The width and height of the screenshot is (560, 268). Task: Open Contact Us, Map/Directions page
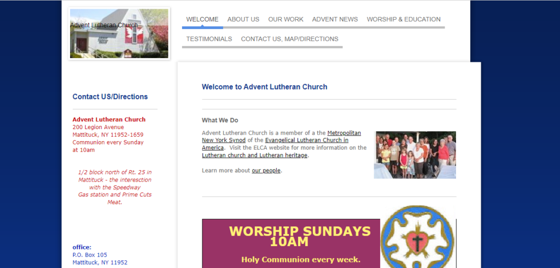(289, 39)
